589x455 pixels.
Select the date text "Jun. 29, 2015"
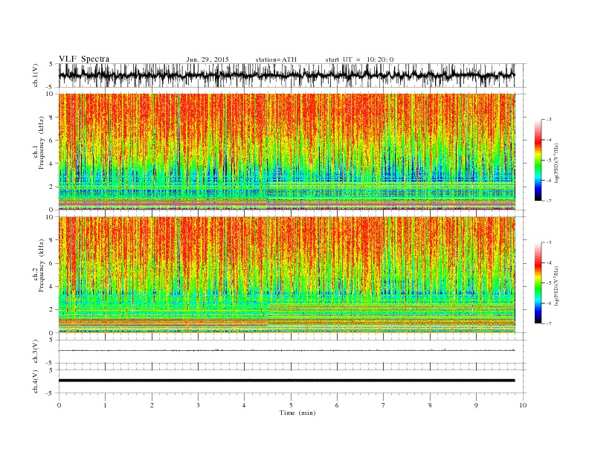point(207,59)
